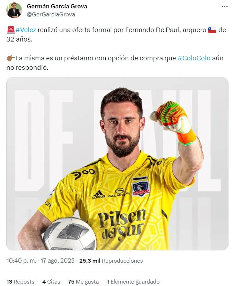Open the #Velez hashtag
The image size is (232, 286).
26,30
